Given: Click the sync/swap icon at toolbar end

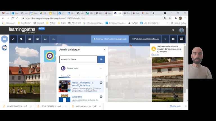Looking at the screenshot, I should pyautogui.click(x=181, y=39).
